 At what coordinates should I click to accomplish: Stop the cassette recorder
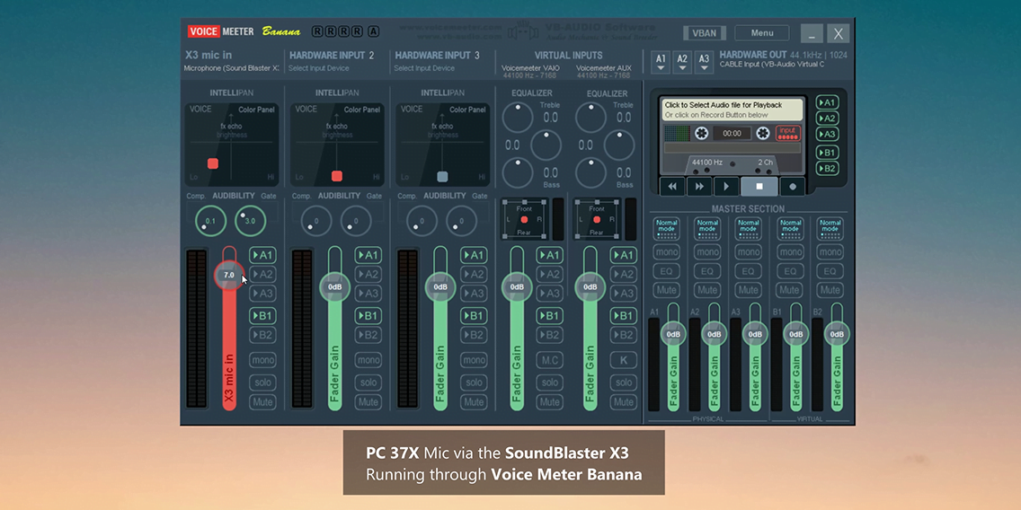coord(759,186)
